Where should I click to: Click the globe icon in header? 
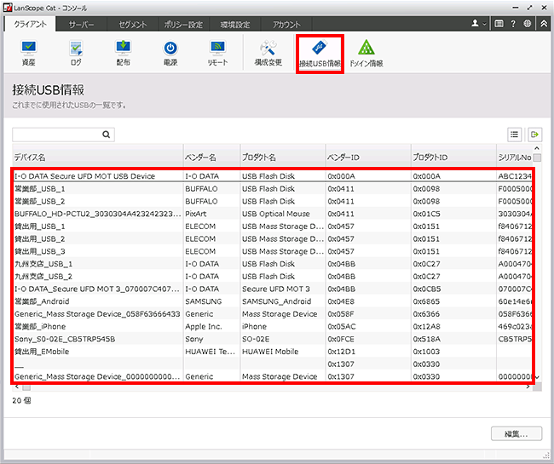tap(527, 24)
